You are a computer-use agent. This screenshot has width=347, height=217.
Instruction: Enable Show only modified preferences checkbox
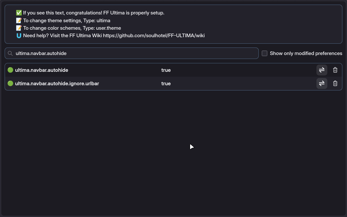click(x=264, y=53)
